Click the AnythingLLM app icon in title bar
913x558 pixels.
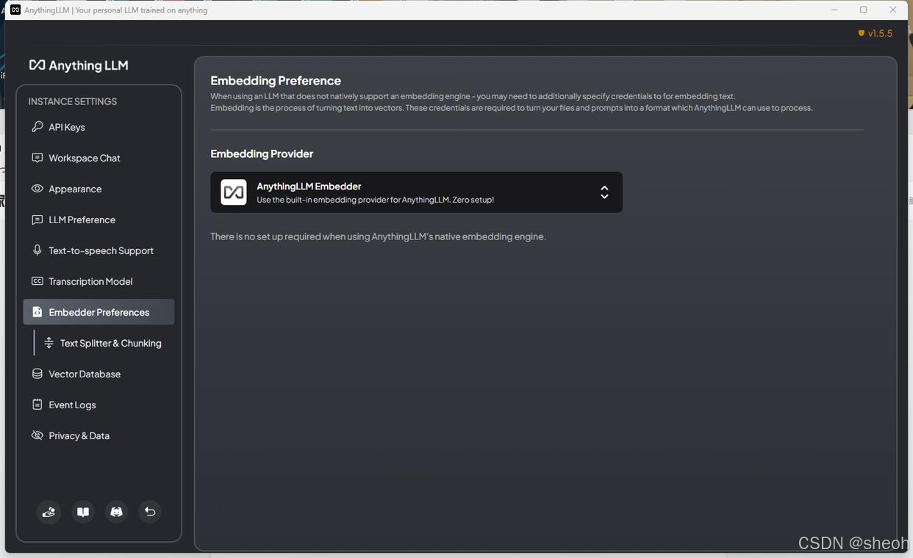point(15,10)
